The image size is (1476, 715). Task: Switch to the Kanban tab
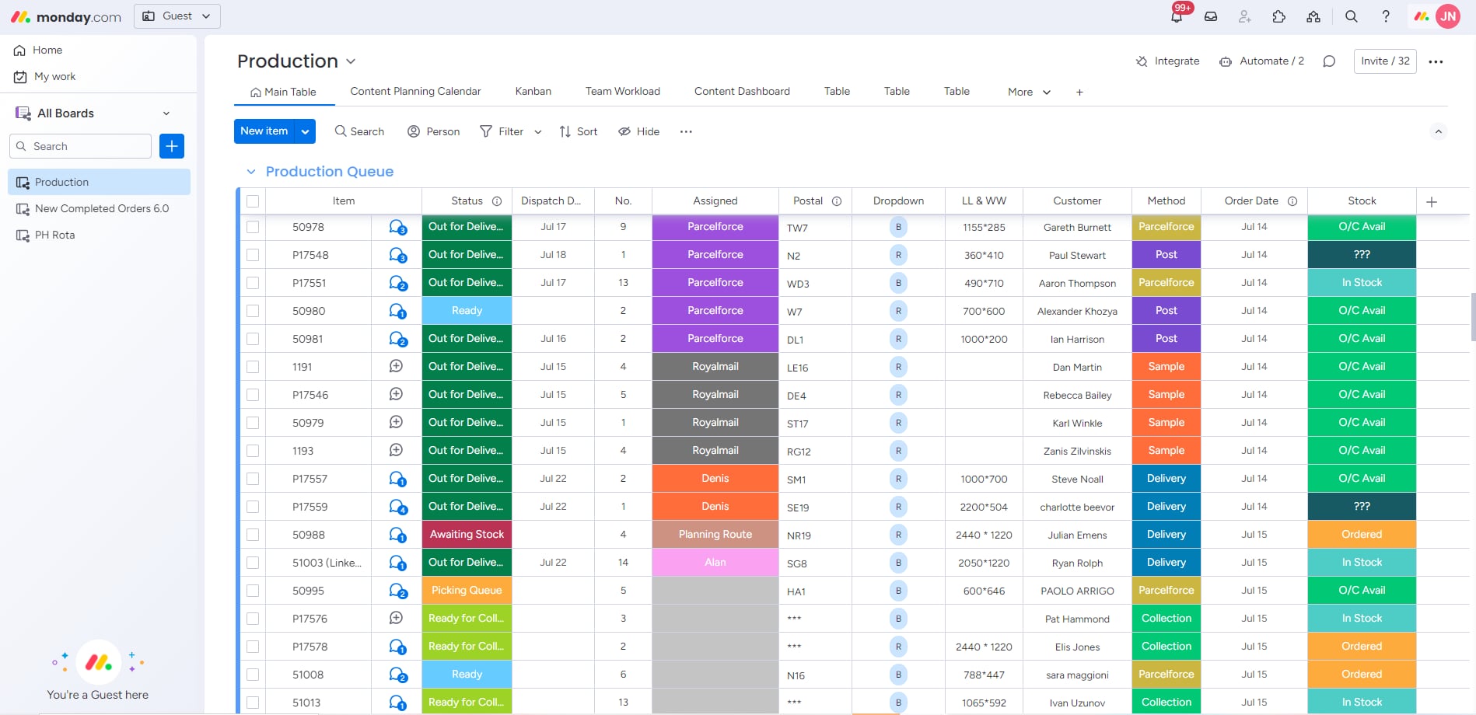[533, 91]
